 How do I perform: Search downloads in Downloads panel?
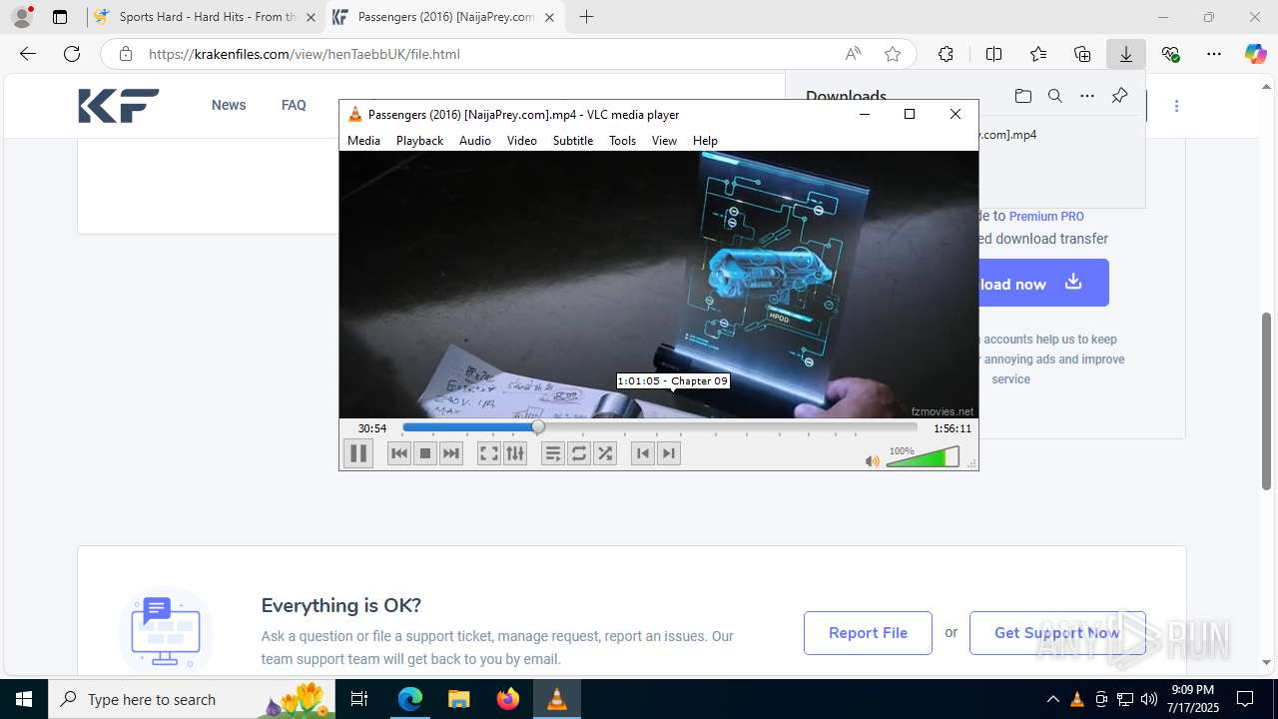pos(1054,96)
